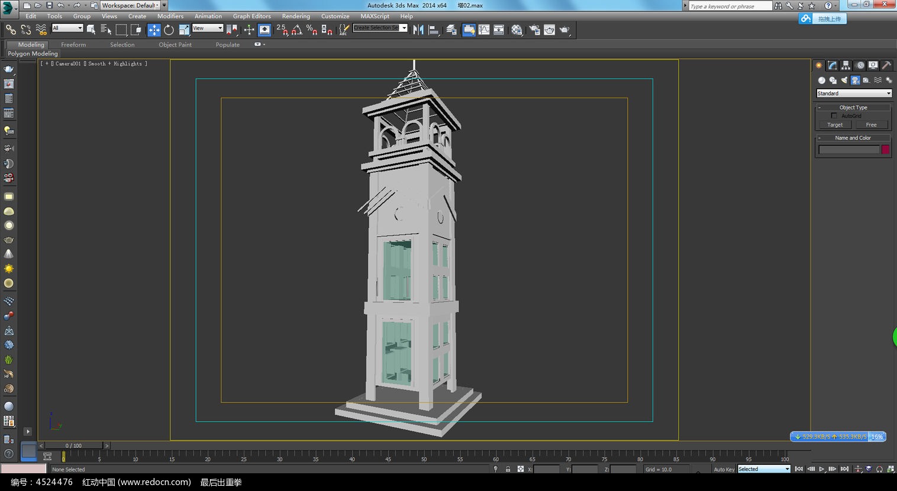897x491 pixels.
Task: Open the Render Setup dialog
Action: coord(534,30)
